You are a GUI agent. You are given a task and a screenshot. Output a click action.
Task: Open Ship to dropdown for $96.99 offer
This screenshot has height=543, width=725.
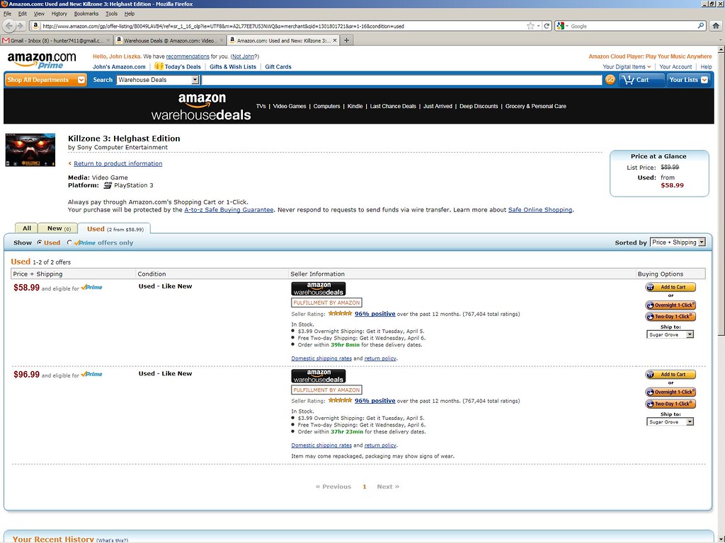tap(670, 421)
